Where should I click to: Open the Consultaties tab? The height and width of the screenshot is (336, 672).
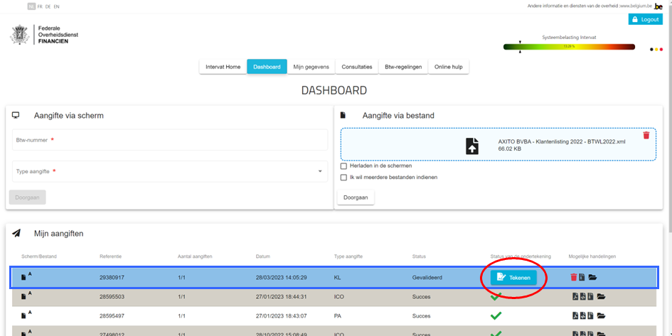pos(356,67)
